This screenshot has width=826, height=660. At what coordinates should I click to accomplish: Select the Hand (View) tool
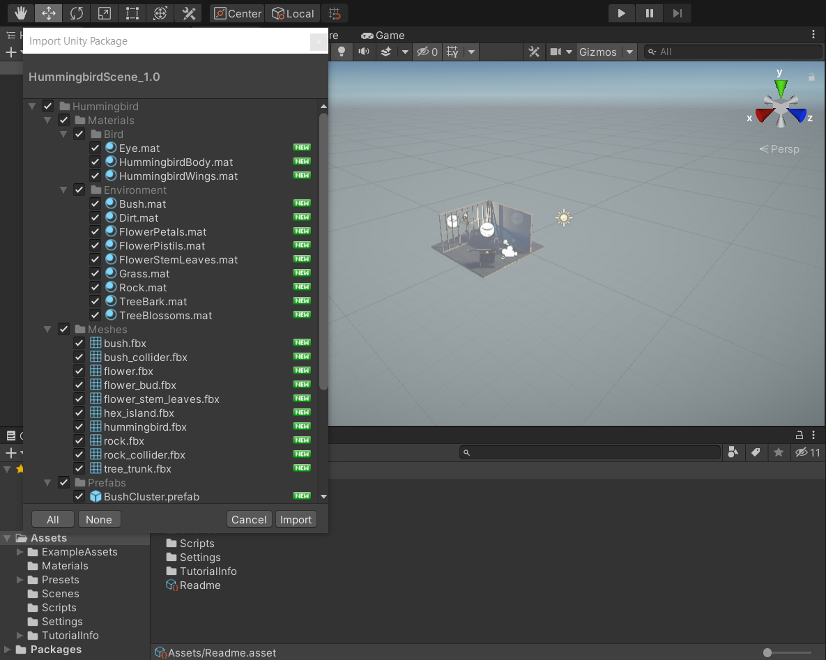(21, 13)
